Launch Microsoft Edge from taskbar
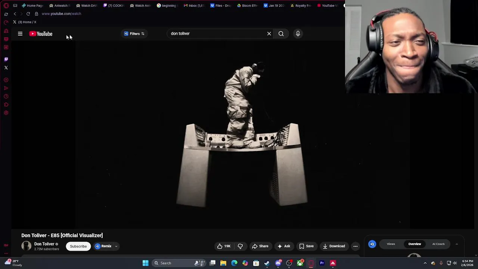The height and width of the screenshot is (269, 478). coord(234,263)
